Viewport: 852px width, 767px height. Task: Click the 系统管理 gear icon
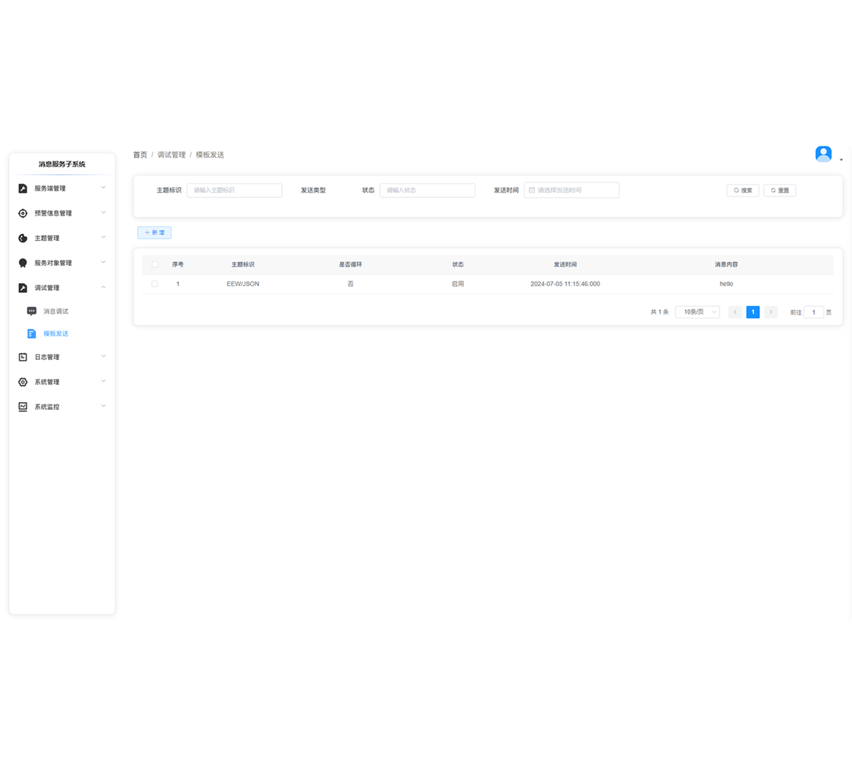pyautogui.click(x=23, y=382)
